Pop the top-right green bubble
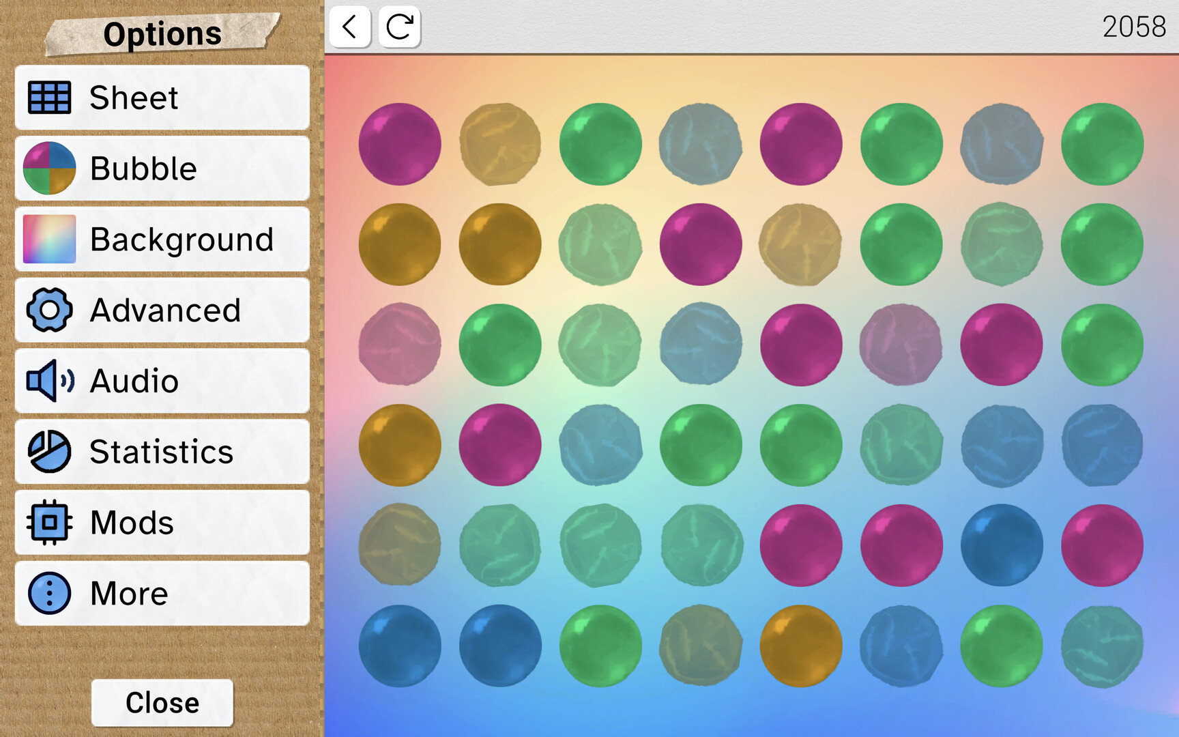The image size is (1179, 737). 1102,144
